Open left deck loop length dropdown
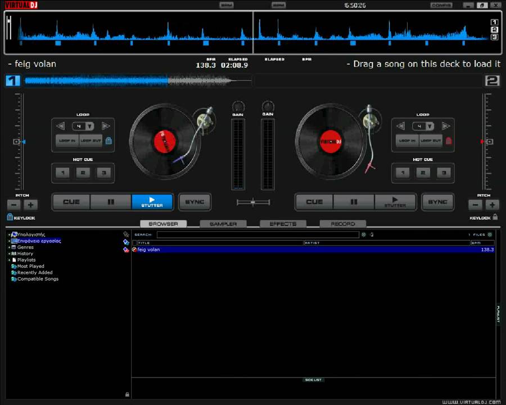Screen dimensions: 506x405 (x=90, y=126)
